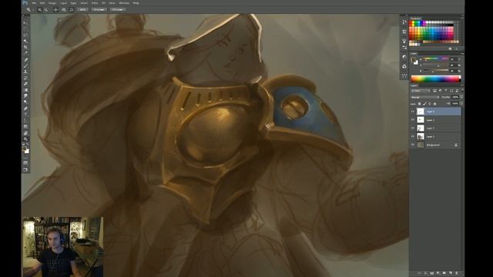Open the layer filter Kind dropdown
The width and height of the screenshot is (493, 277).
coord(421,91)
